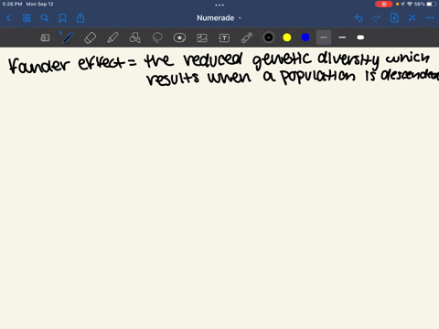Tap handwritten word 'genetic'
Image resolution: width=439 pixels, height=329 pixels.
282,59
